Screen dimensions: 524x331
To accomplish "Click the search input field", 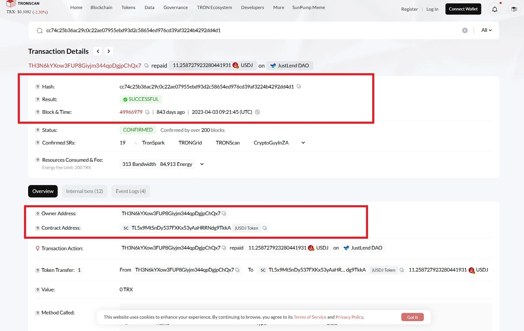I will pos(252,30).
